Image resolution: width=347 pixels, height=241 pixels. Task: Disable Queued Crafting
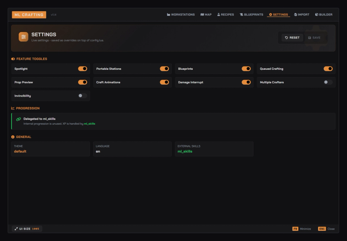(328, 69)
